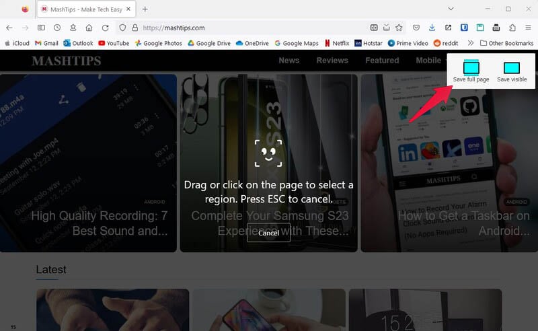Click the open-in-external-window toolbar icon
Viewport: 538px width, 331px height.
coord(448,28)
